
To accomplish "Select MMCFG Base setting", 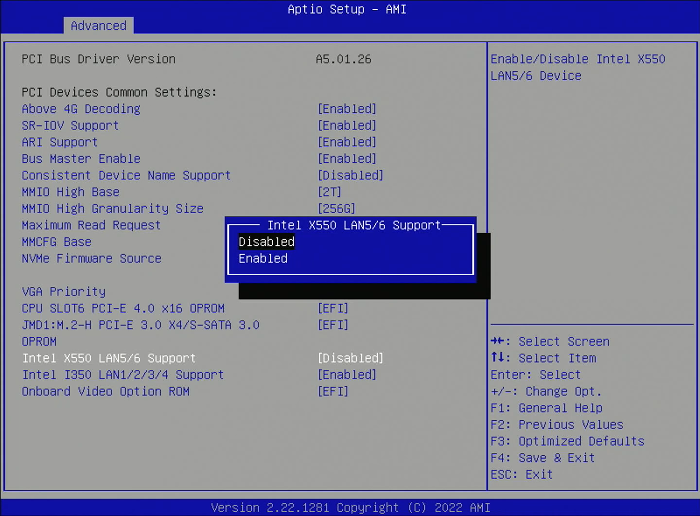I will 56,242.
